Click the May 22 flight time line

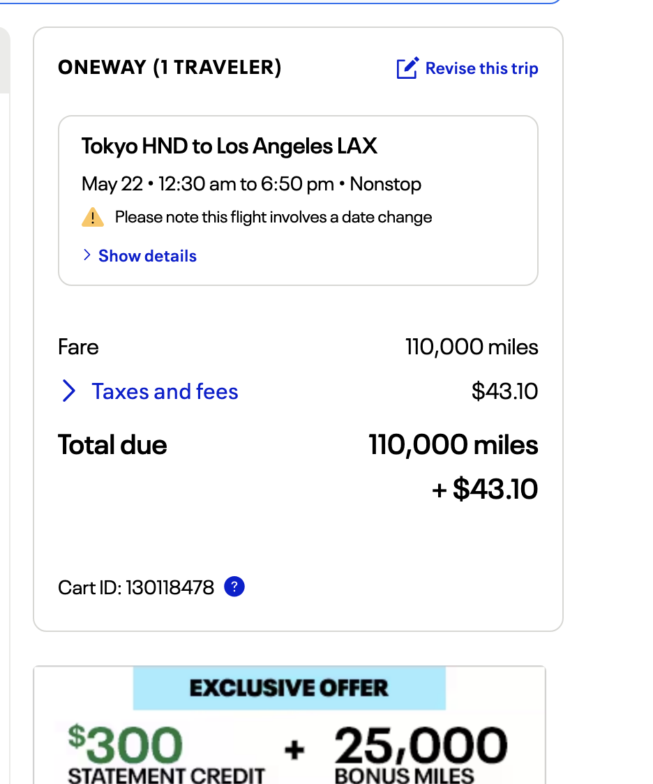point(251,184)
